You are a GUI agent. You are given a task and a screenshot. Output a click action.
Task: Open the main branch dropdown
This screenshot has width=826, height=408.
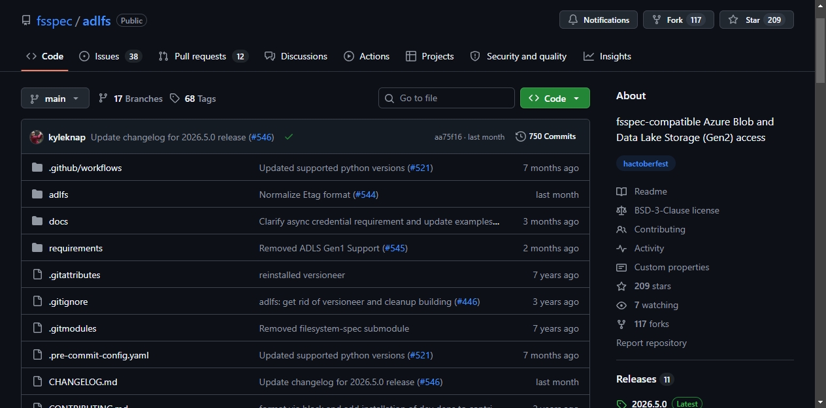[x=55, y=98]
